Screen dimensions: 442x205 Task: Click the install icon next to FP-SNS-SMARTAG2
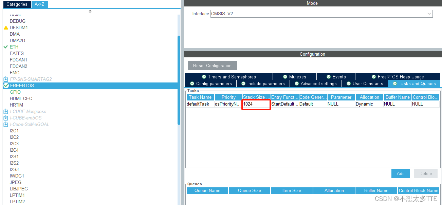tap(5, 79)
